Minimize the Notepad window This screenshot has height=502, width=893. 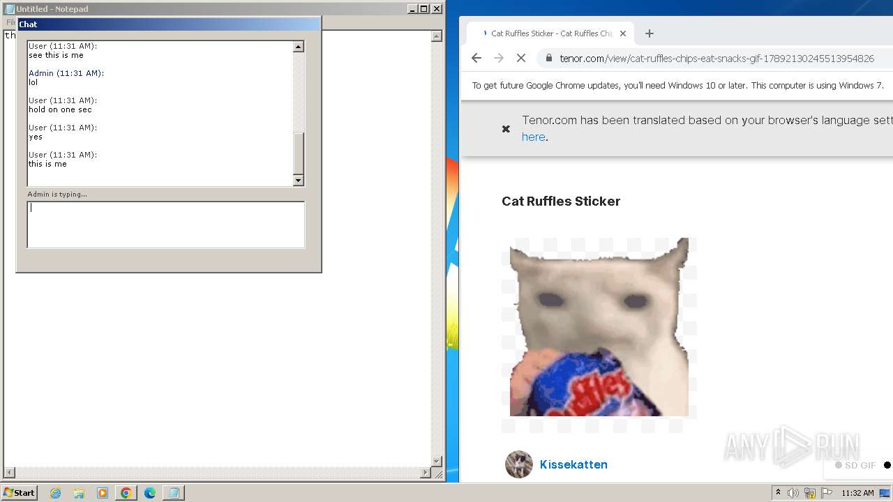412,9
